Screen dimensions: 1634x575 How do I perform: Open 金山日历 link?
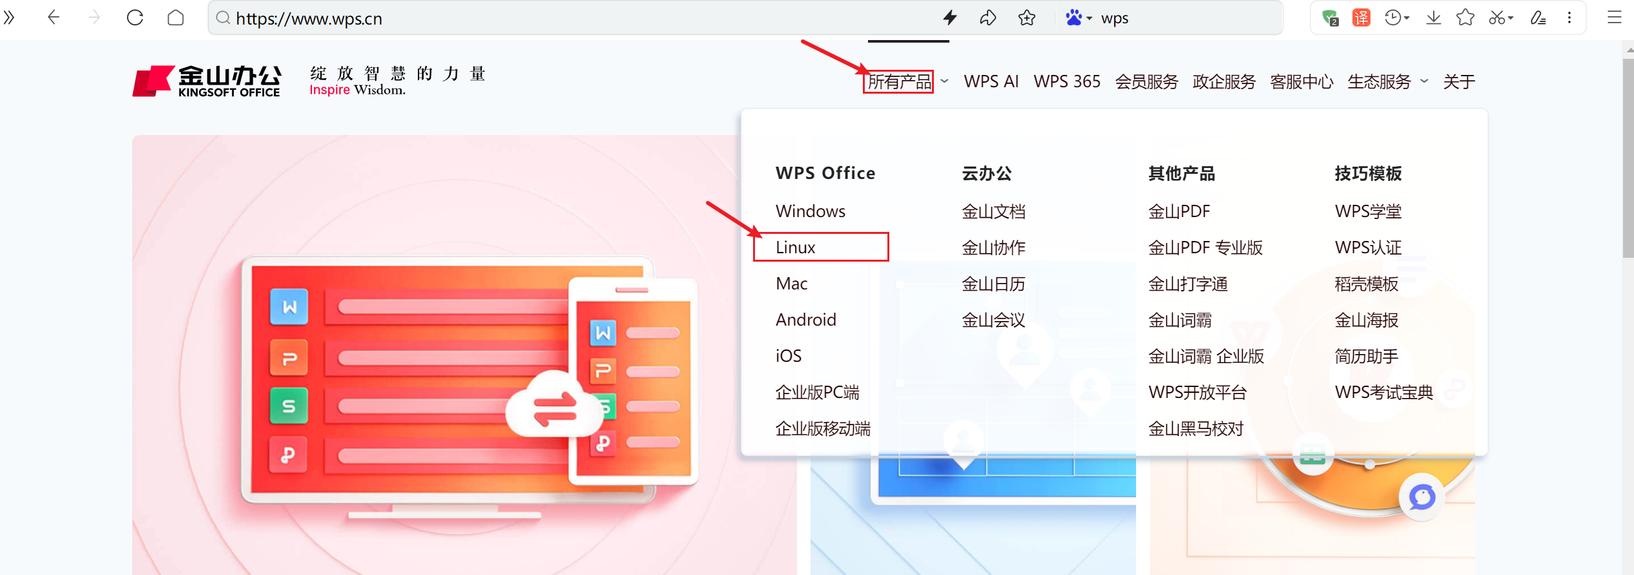click(x=993, y=284)
